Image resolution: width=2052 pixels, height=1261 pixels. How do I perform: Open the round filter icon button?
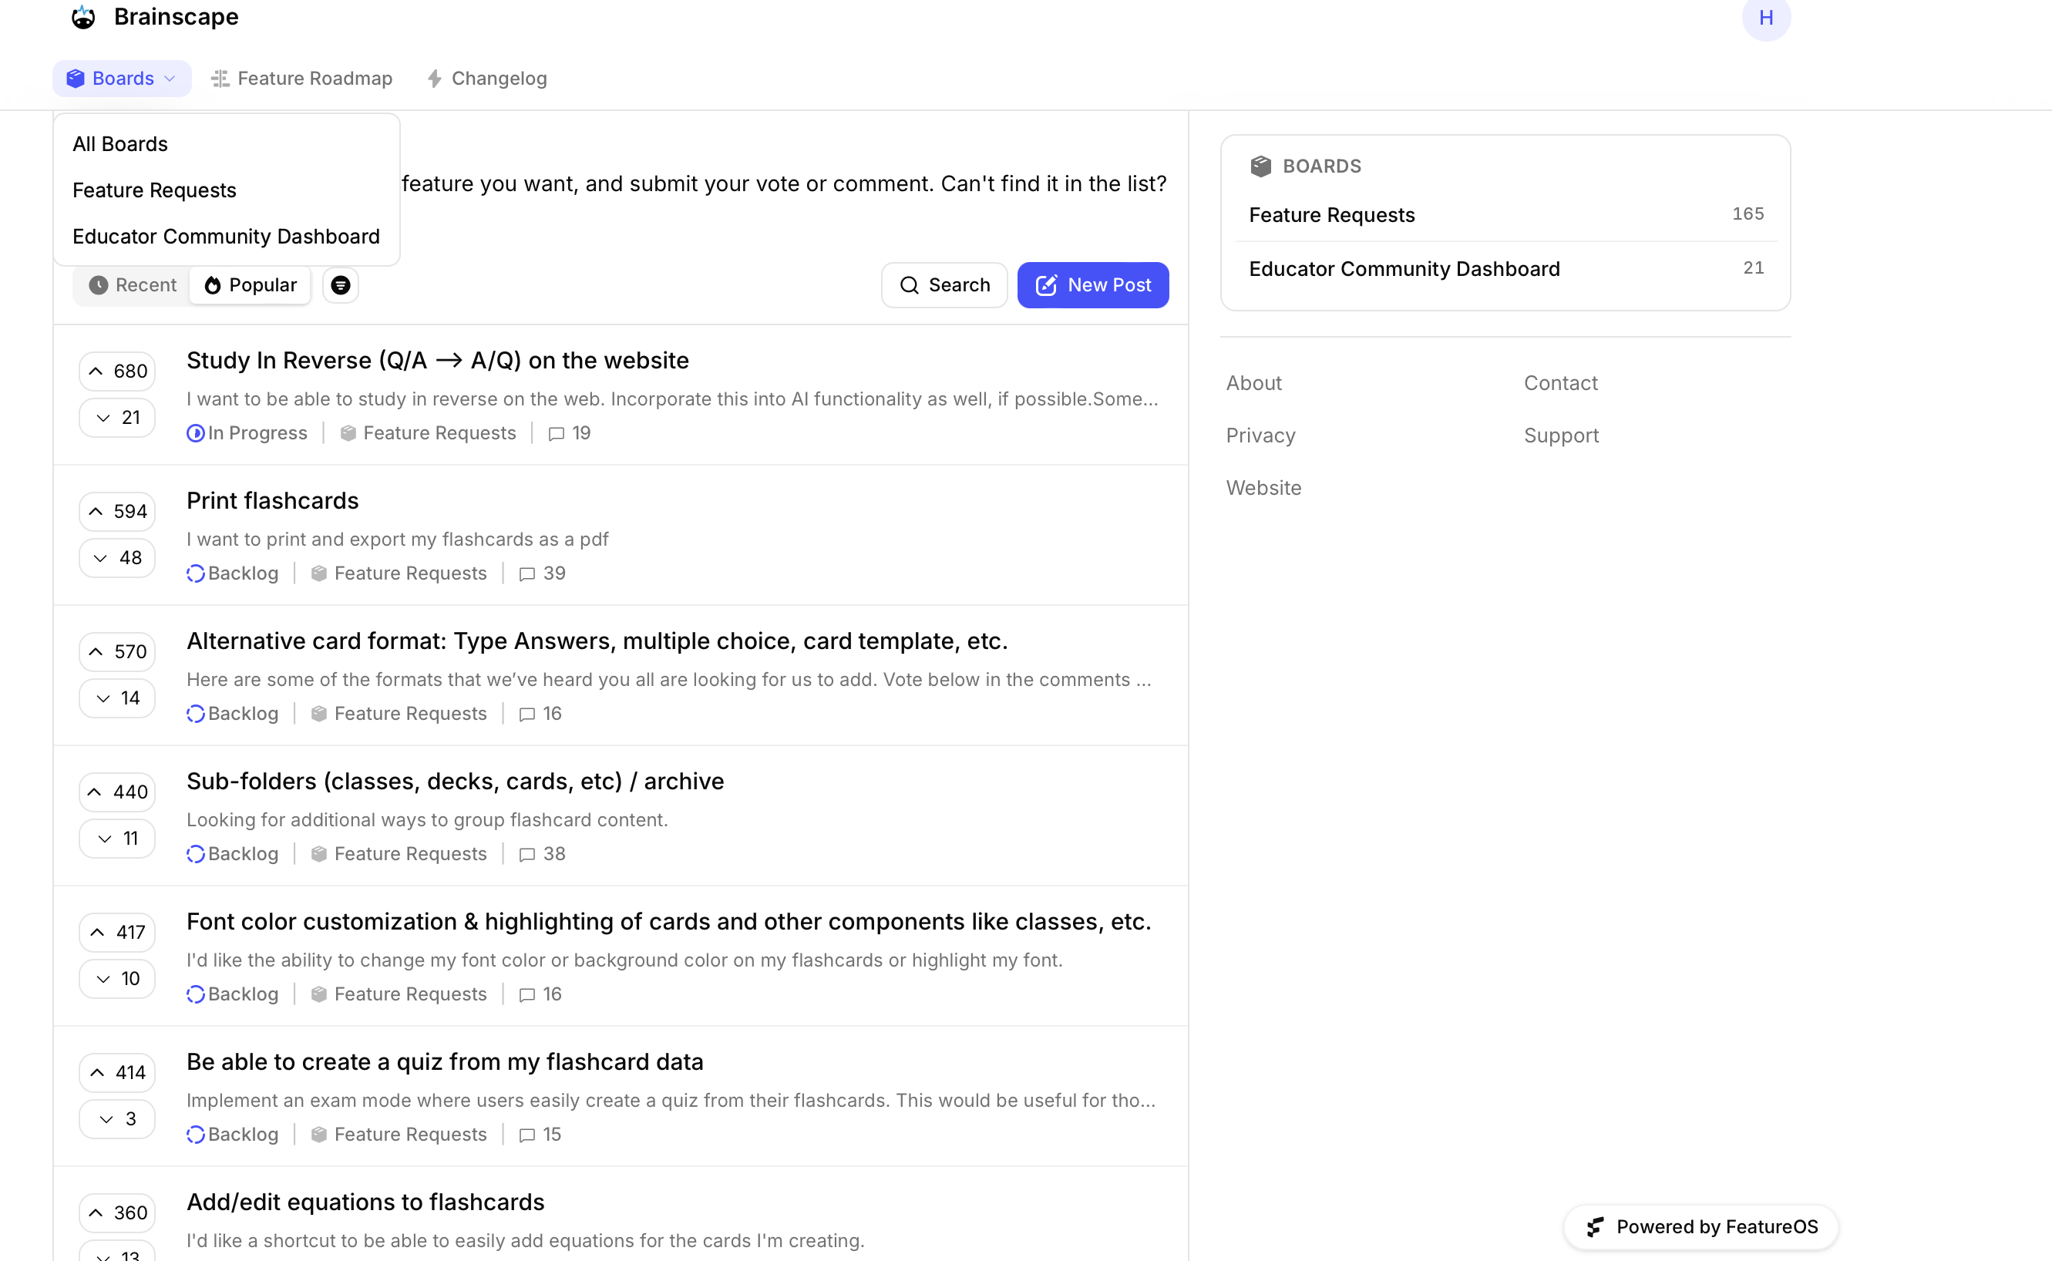(x=340, y=285)
